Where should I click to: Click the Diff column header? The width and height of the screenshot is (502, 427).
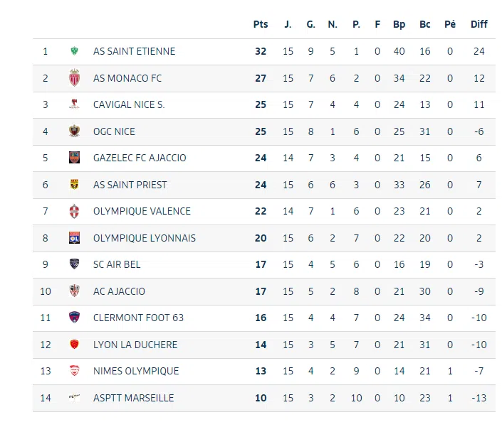tap(479, 24)
